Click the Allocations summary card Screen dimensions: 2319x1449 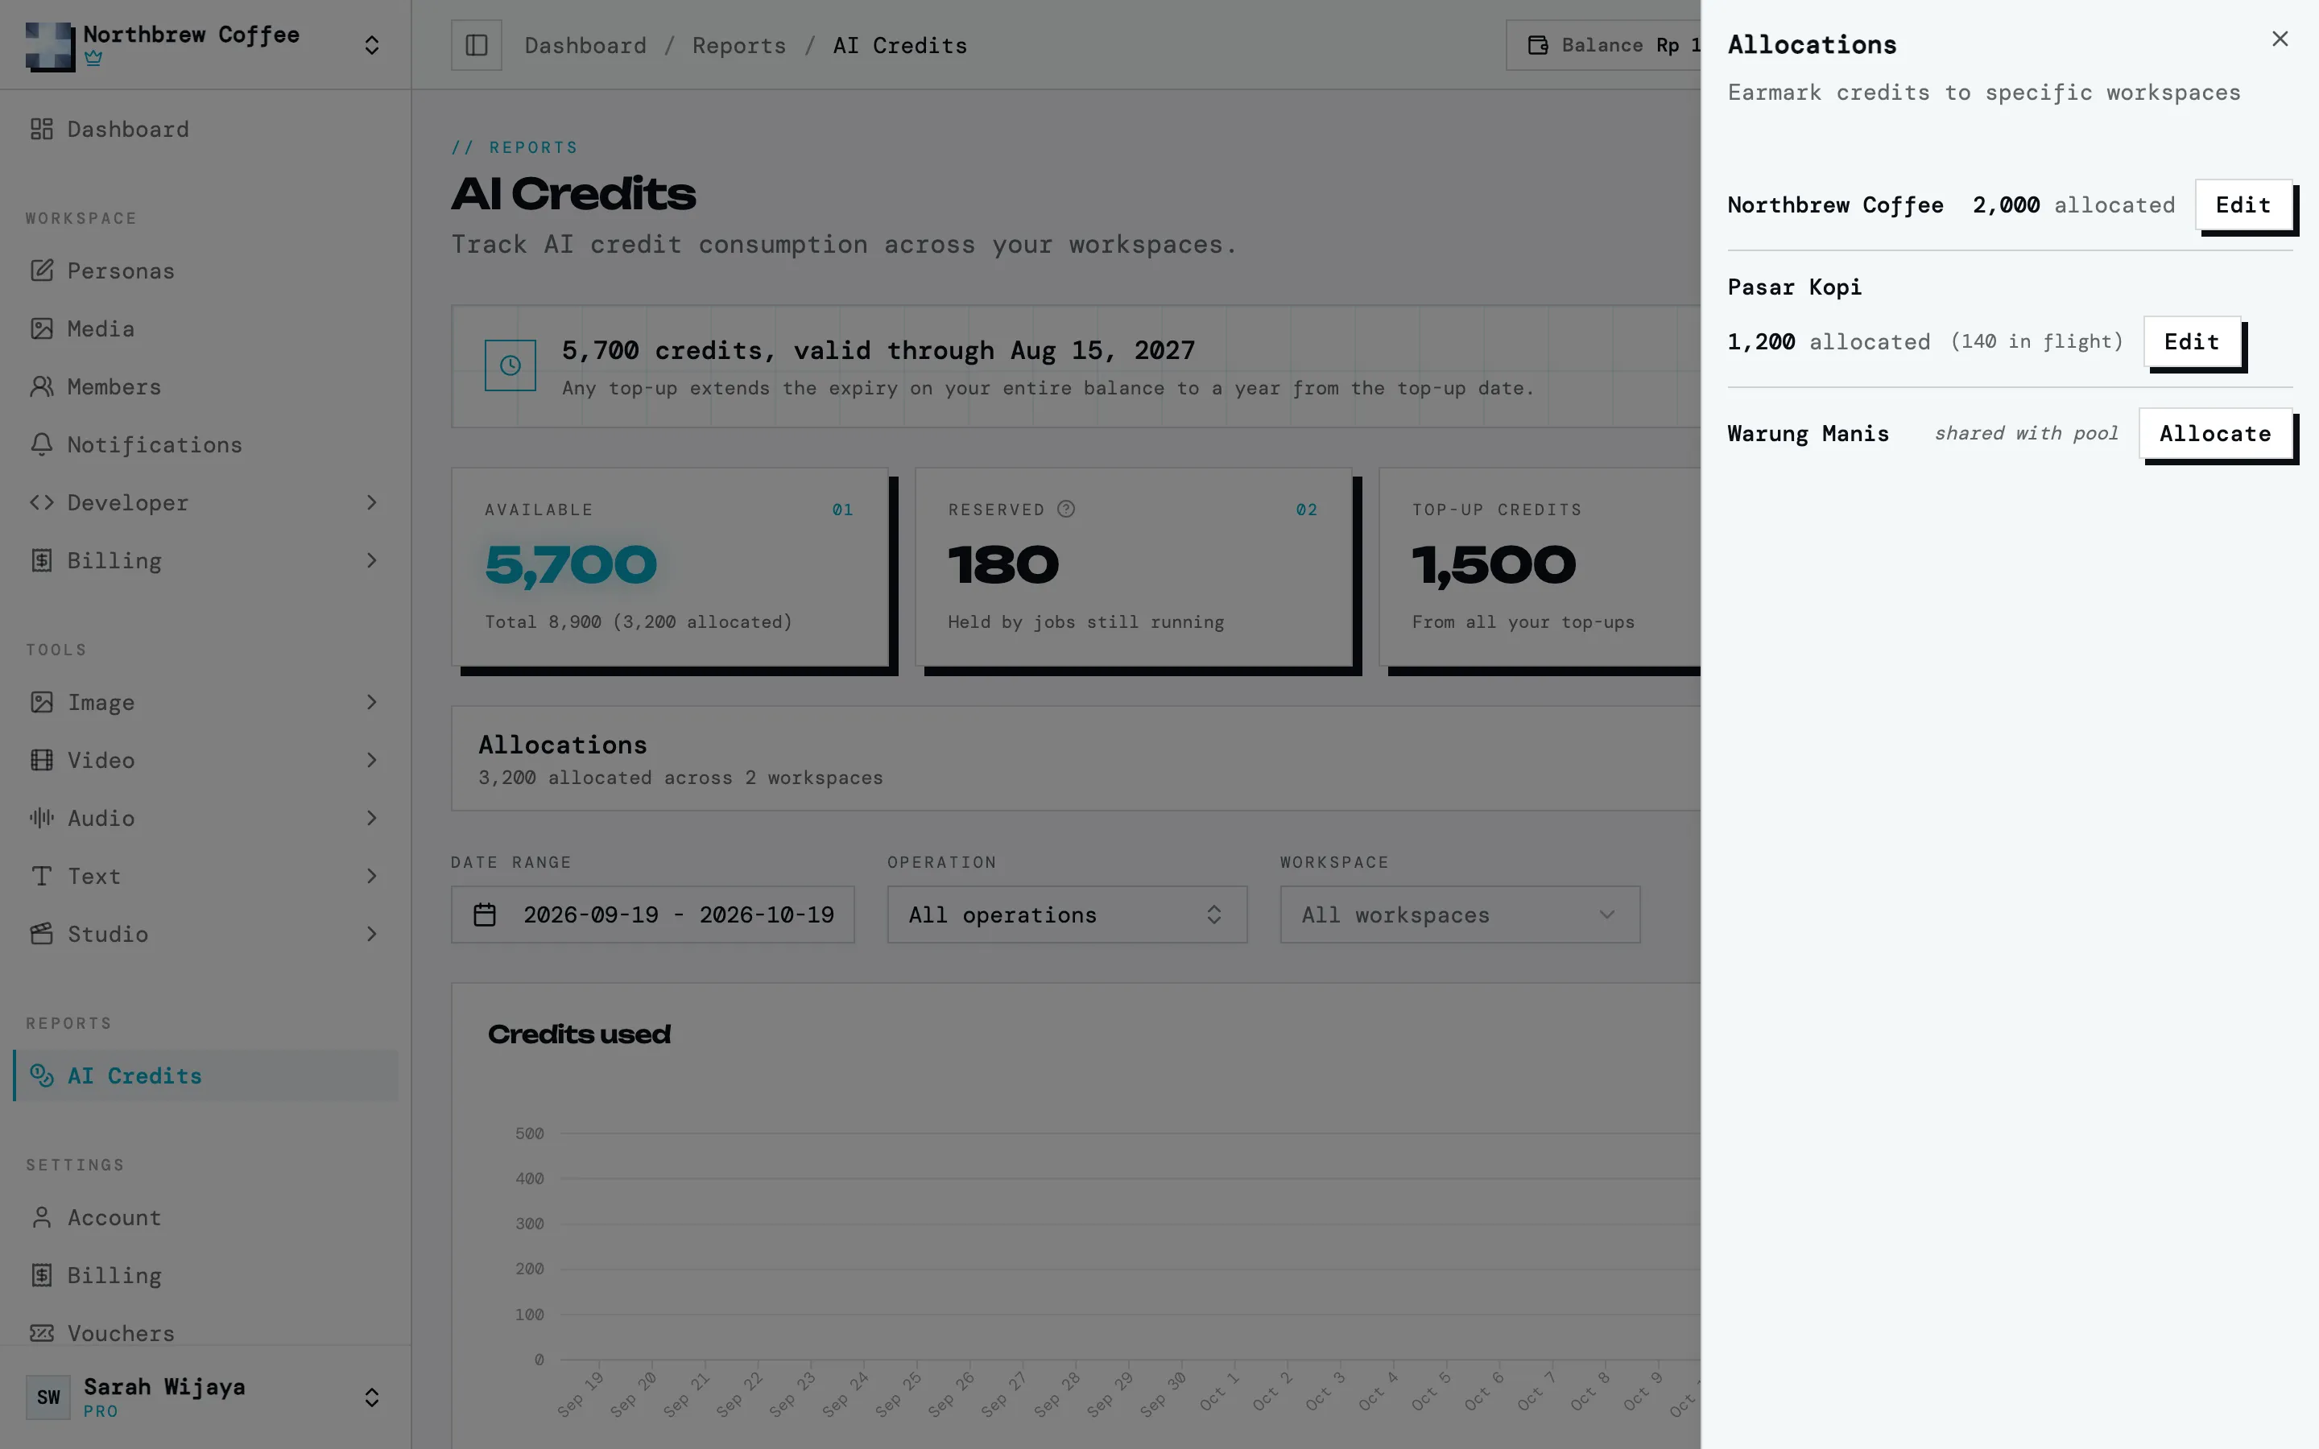pos(1076,759)
